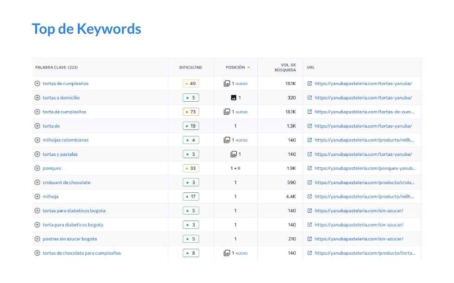Click difficulty badge 8 in last row
This screenshot has width=454, height=283.
click(191, 253)
